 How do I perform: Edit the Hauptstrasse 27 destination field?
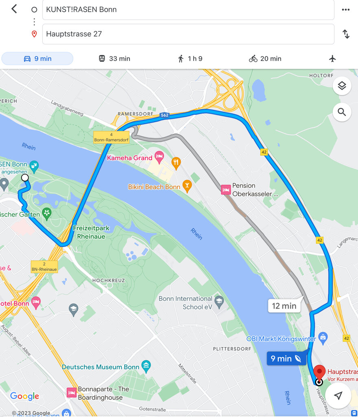[x=188, y=34]
